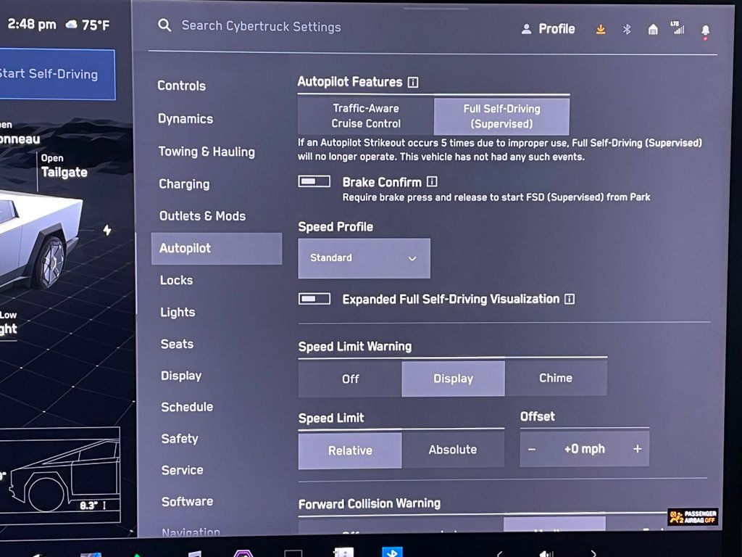The height and width of the screenshot is (557, 742).
Task: Toggle the Brake Confirm switch
Action: (x=314, y=181)
